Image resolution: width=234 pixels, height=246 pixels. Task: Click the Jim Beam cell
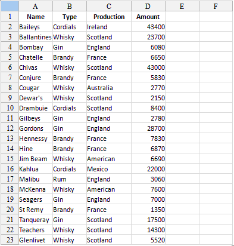[x=36, y=159]
